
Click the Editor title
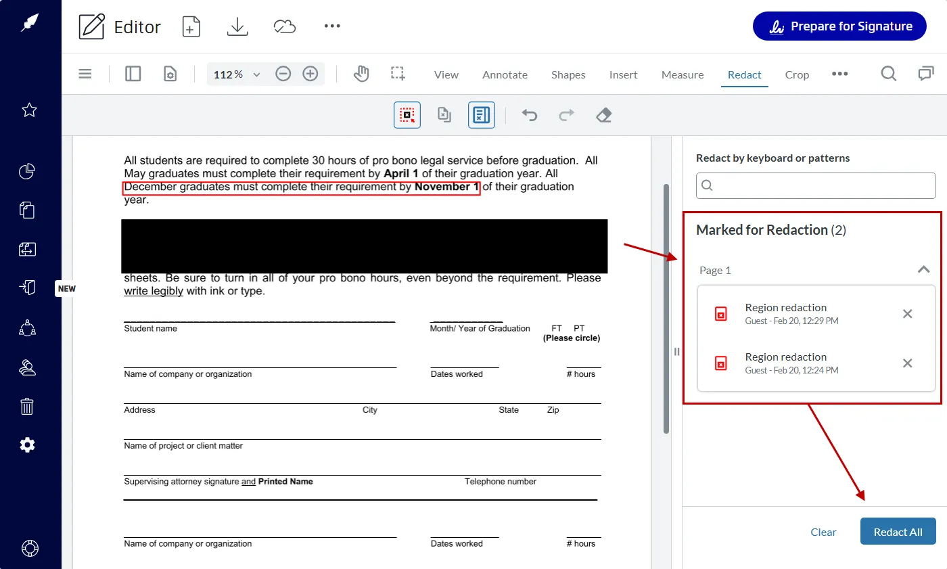click(137, 27)
